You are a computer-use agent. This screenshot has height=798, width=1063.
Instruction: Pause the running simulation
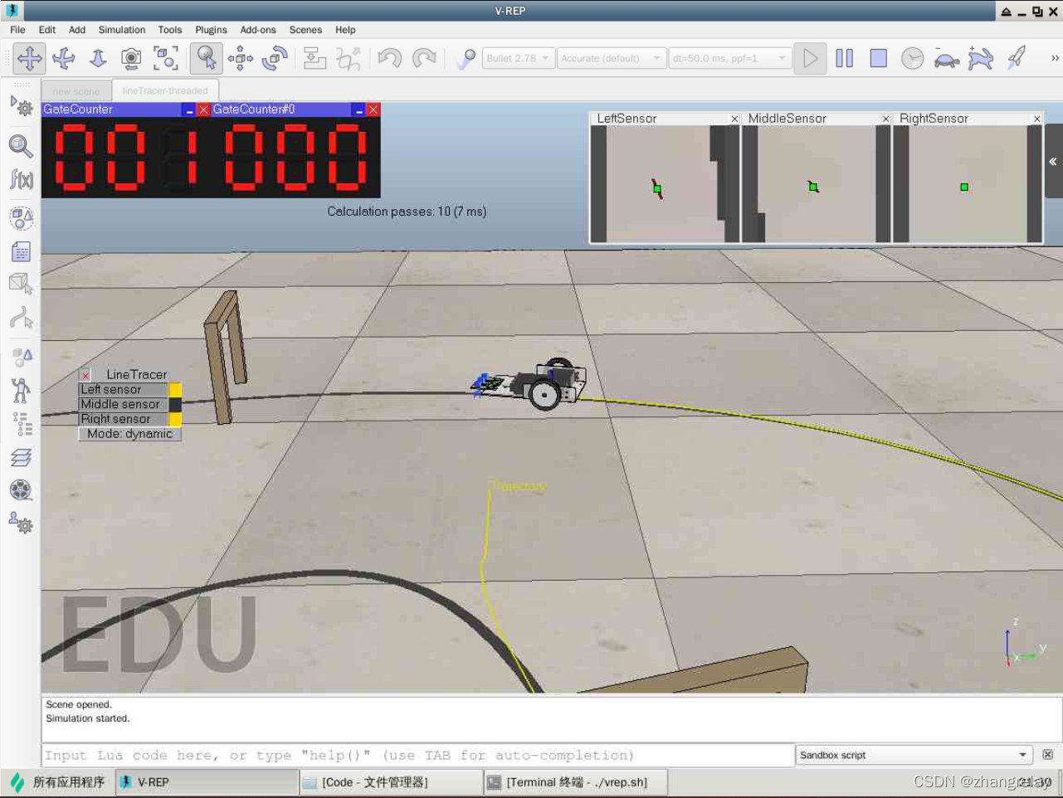845,58
